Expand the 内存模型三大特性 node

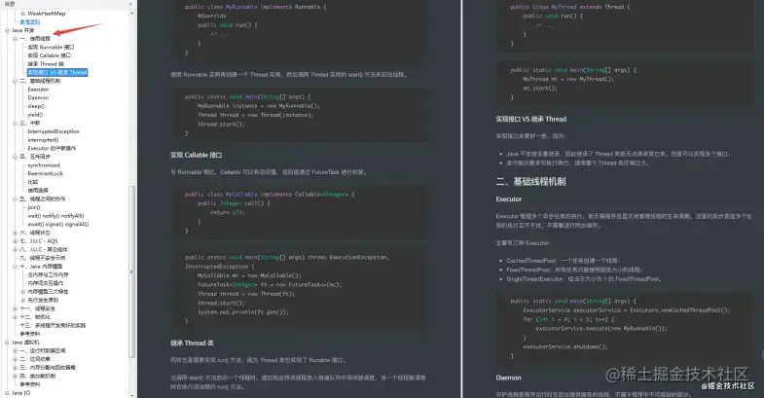pos(23,292)
